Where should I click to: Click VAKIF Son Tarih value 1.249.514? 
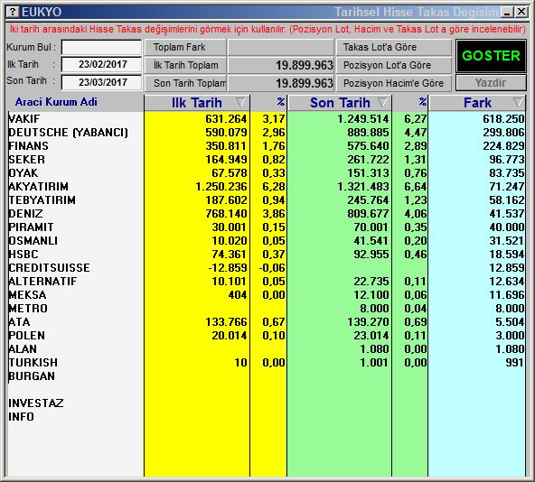point(363,119)
